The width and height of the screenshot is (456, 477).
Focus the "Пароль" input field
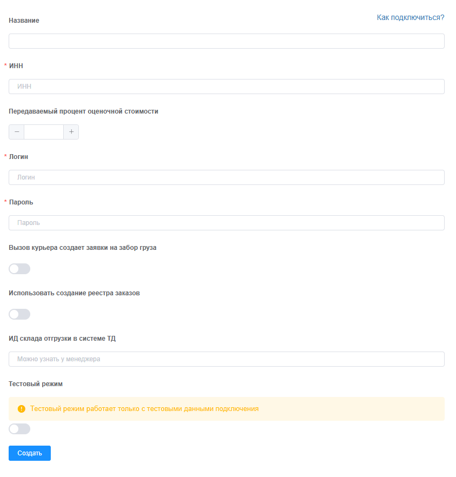click(226, 223)
